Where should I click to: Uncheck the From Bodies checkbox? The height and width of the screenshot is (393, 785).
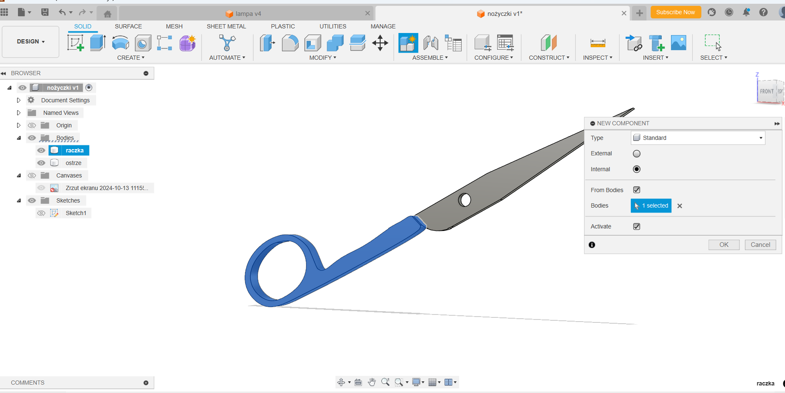637,190
